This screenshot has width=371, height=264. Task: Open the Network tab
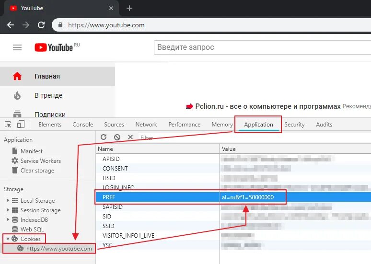[146, 125]
